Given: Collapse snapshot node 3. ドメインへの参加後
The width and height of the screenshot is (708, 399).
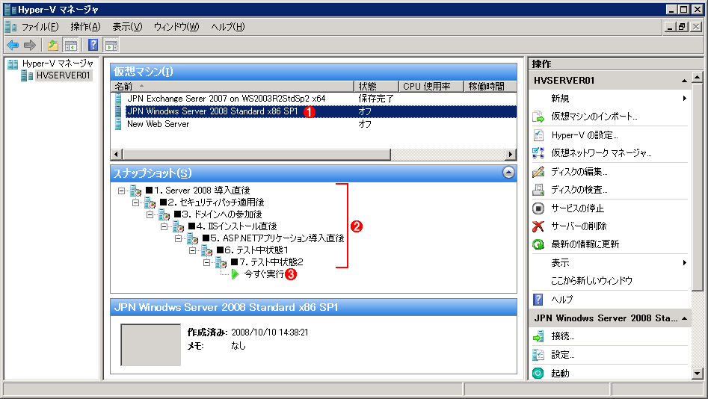Looking at the screenshot, I should (x=150, y=214).
